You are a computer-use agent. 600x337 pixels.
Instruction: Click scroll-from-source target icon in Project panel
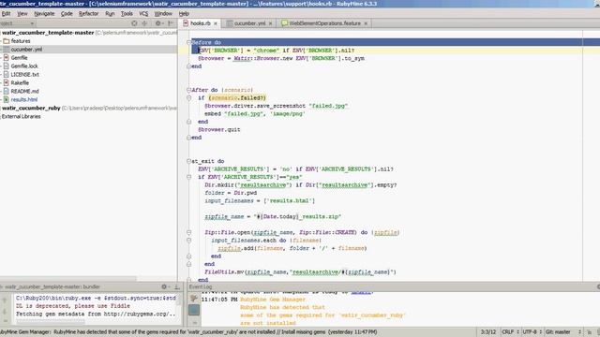point(134,23)
